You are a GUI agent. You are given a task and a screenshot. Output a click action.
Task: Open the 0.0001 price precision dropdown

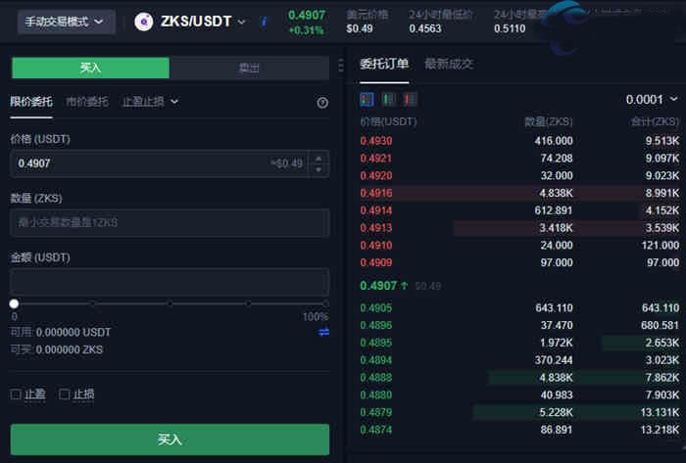click(652, 100)
